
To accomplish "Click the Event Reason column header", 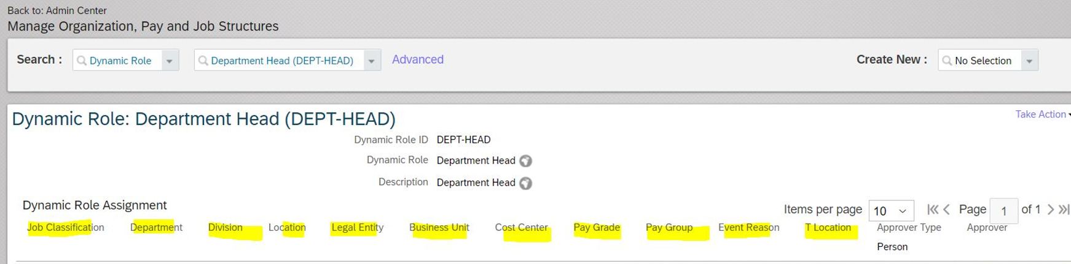I will click(748, 227).
